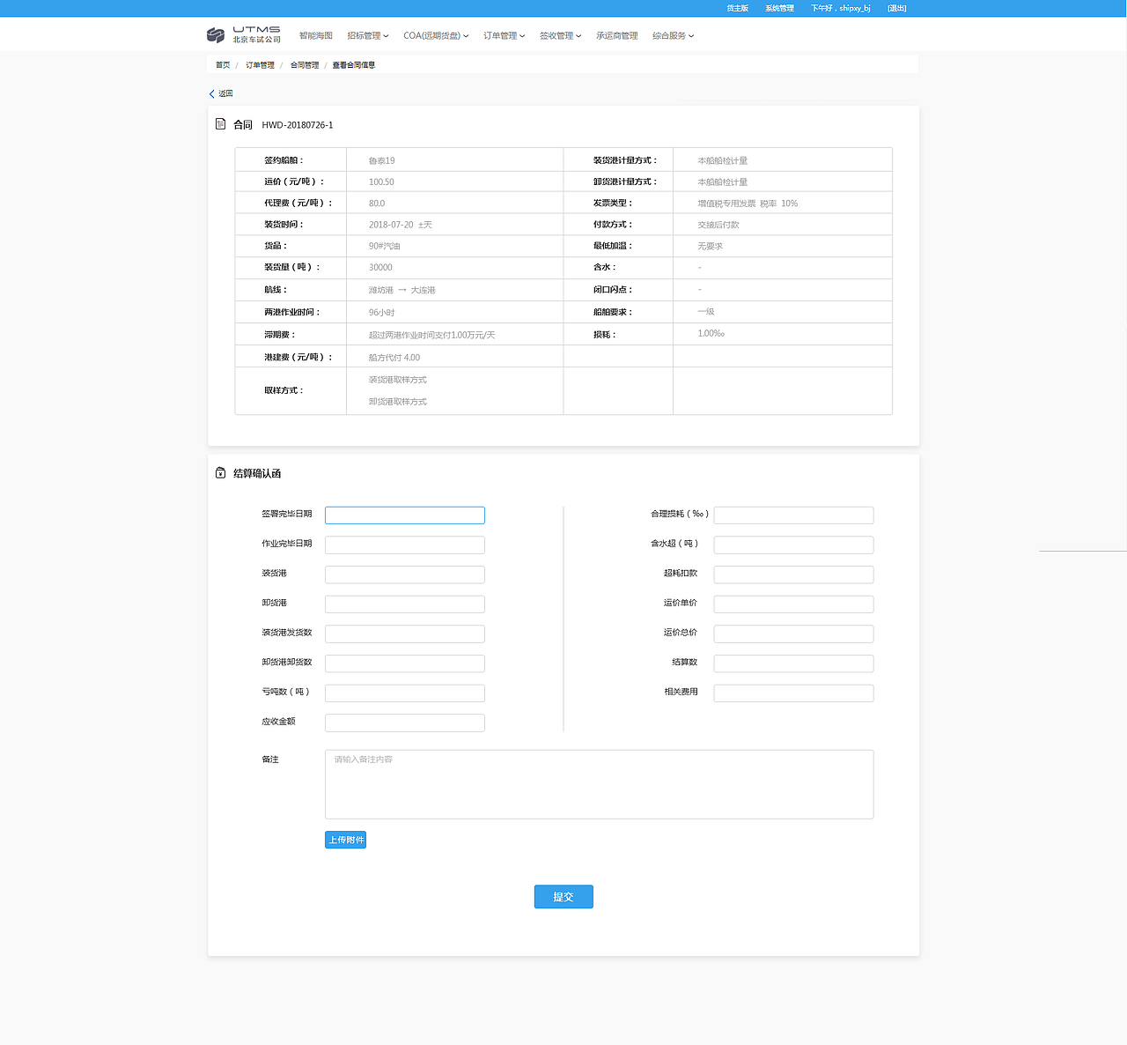The width and height of the screenshot is (1127, 1045).
Task: Click ship name 鲁泰19 cell
Action: tap(381, 160)
